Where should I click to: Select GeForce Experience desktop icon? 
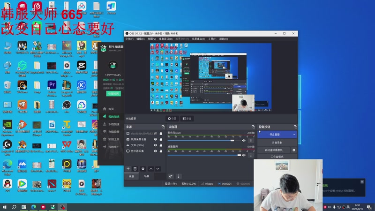pyautogui.click(x=7, y=128)
